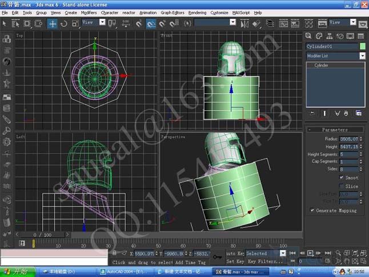Screen dimensions: 369x277
Task: Click the Align tool icon
Action: pyautogui.click(x=256, y=23)
